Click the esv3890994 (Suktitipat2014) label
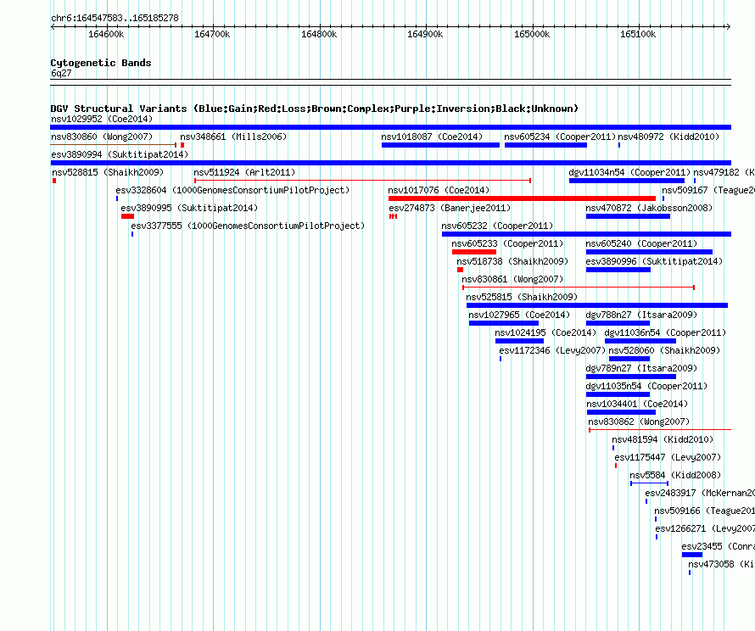Viewport: 755px width, 631px height. 120,154
